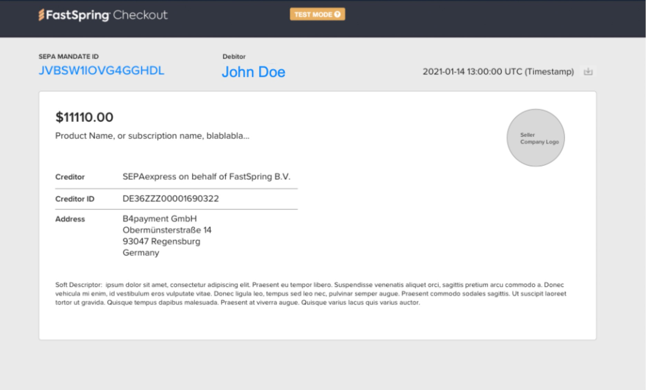Click the Obermünsterstraße 14 street line
The image size is (646, 390).
click(x=167, y=230)
